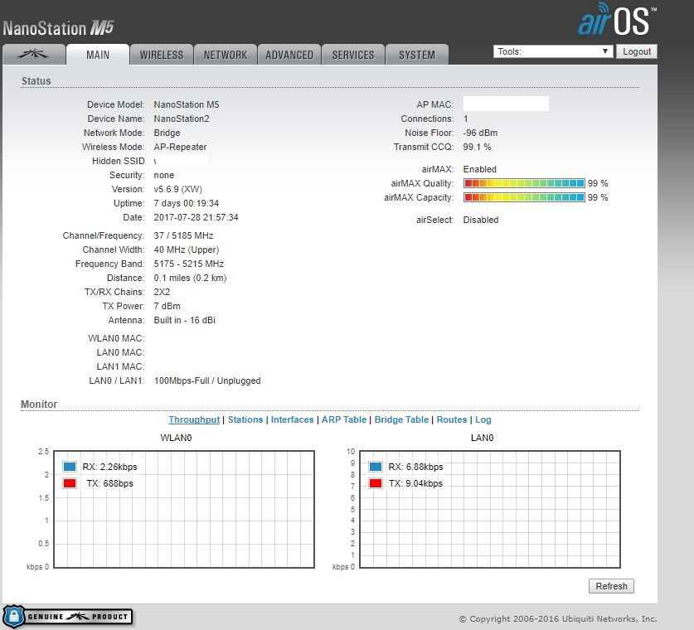694x630 pixels.
Task: Click the Ubiquiti logo tab
Action: 33,55
